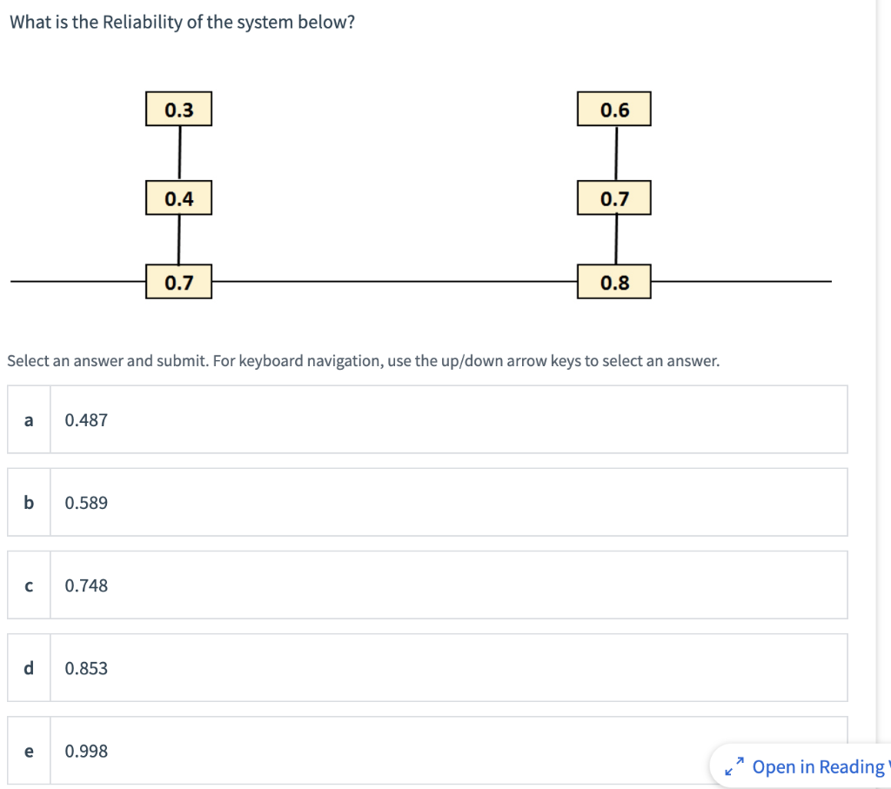Click the 0.998 answer text
The width and height of the screenshot is (891, 789).
click(86, 750)
